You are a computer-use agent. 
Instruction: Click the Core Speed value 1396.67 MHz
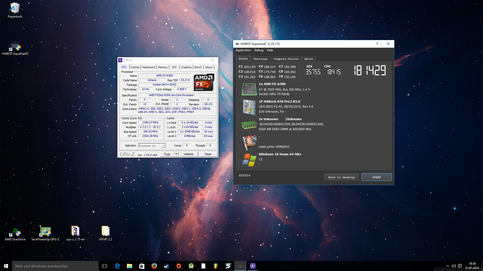tap(150, 122)
